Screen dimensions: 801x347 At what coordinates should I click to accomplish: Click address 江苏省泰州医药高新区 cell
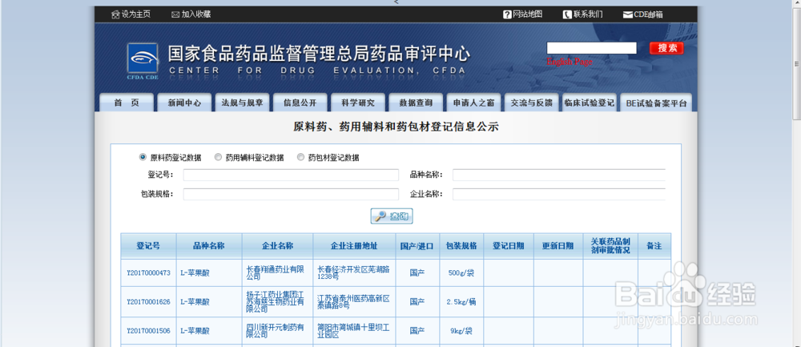click(x=353, y=301)
